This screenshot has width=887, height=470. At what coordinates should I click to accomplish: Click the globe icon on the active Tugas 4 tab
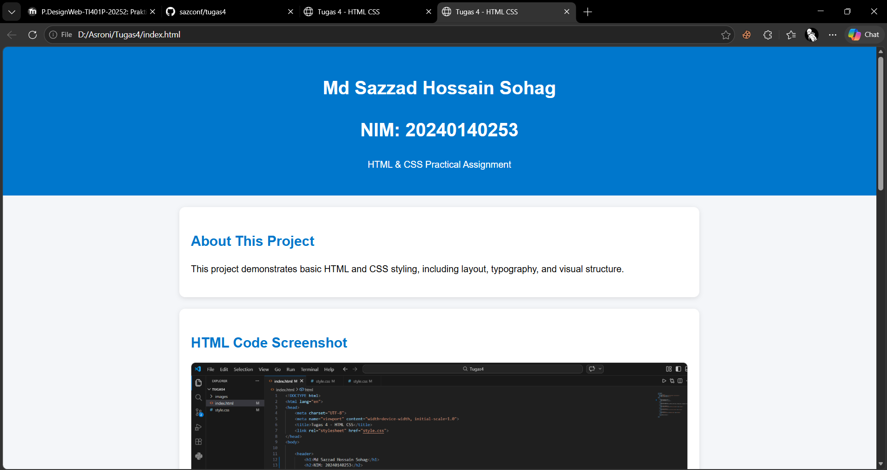pos(446,12)
